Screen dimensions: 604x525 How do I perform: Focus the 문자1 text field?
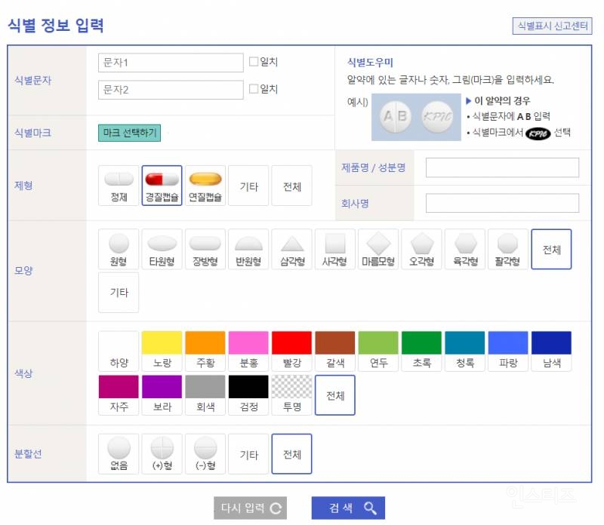tap(171, 63)
